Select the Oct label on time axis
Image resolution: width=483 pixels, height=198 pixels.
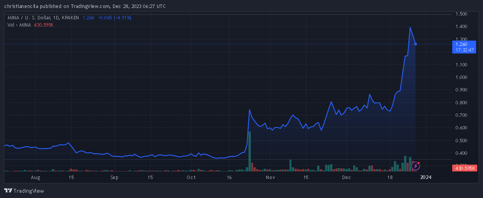pyautogui.click(x=191, y=177)
